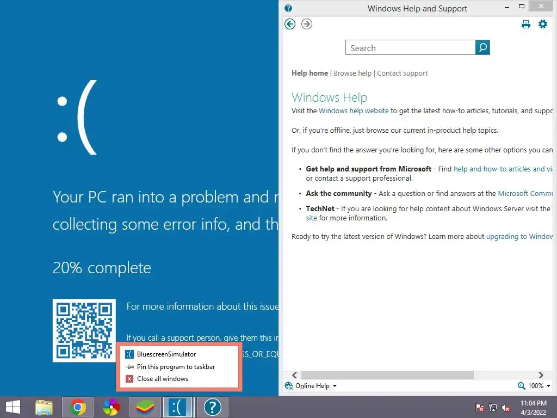
Task: Open Contact support link
Action: coord(402,73)
